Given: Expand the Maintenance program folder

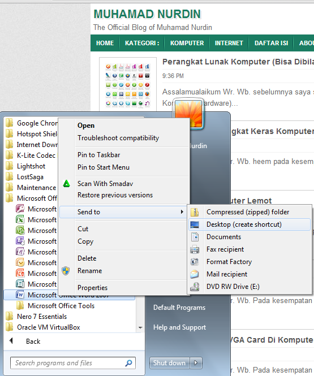Looking at the screenshot, I should pos(31,188).
